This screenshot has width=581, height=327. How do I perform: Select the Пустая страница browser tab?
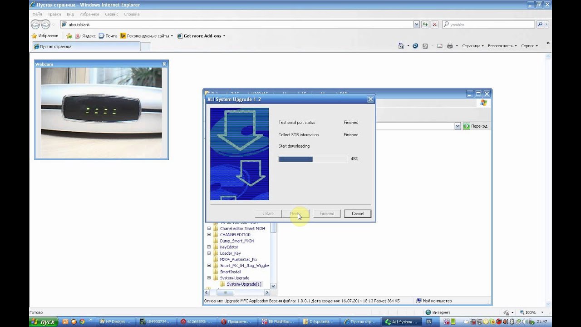86,46
